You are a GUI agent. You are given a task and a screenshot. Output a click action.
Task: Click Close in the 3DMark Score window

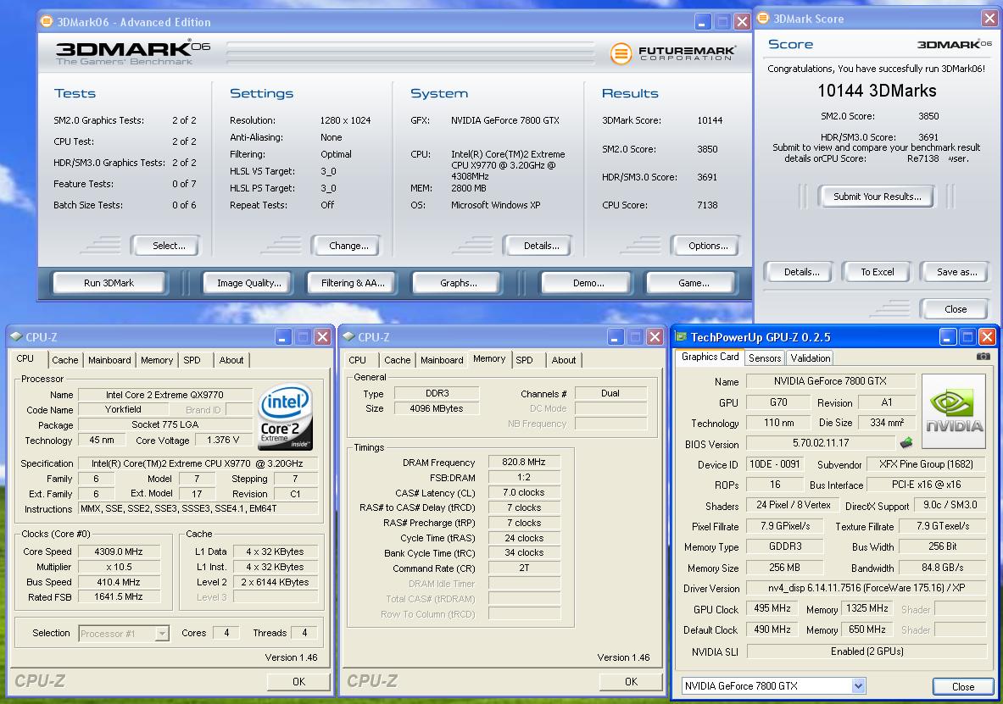(955, 309)
